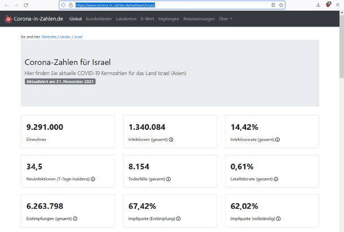Go back to the previous page

coord(5,5)
